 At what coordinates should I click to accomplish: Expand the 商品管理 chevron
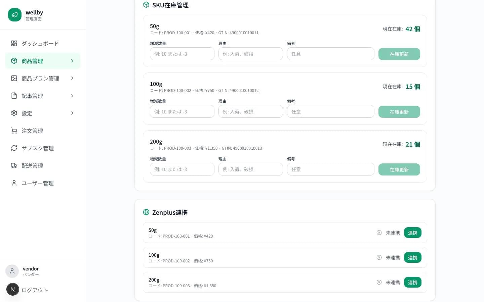pos(72,61)
